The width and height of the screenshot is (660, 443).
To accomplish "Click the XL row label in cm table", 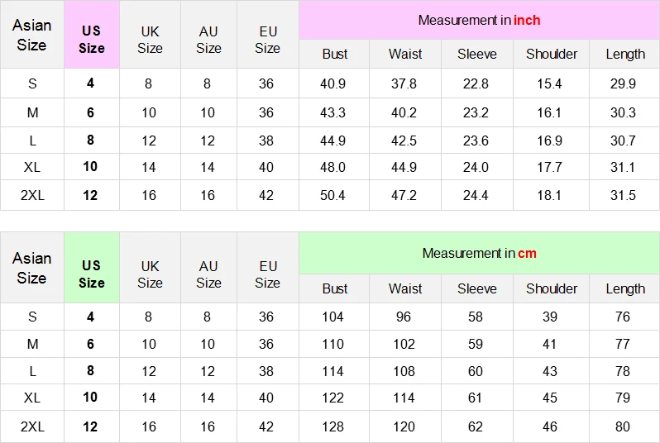I will pos(32,398).
